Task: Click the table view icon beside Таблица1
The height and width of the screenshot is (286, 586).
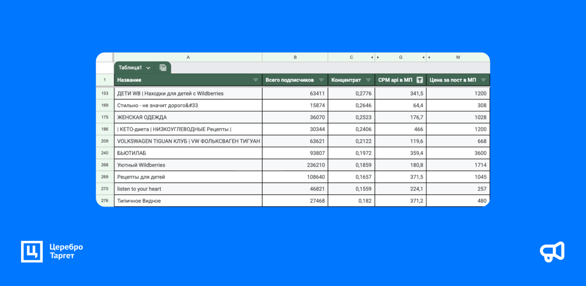Action: [163, 68]
